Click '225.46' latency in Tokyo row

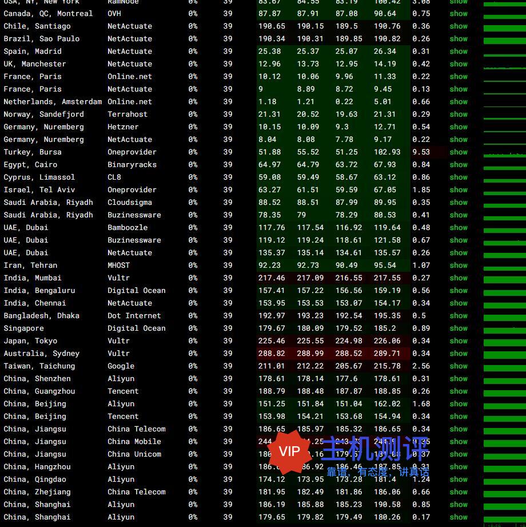(x=272, y=341)
